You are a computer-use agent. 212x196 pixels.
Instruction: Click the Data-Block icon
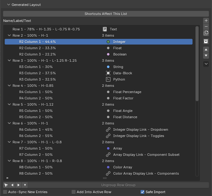[x=108, y=73]
